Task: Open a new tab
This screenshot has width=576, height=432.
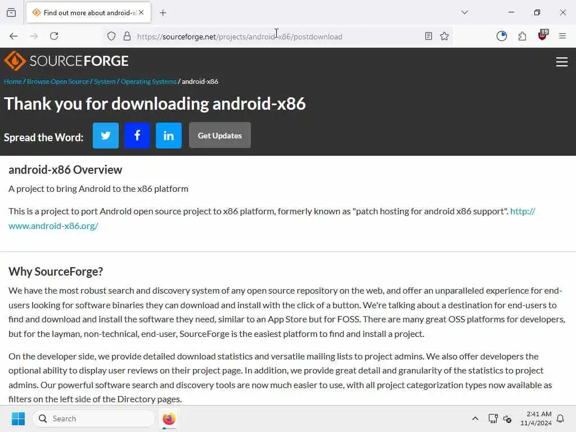Action: tap(163, 13)
